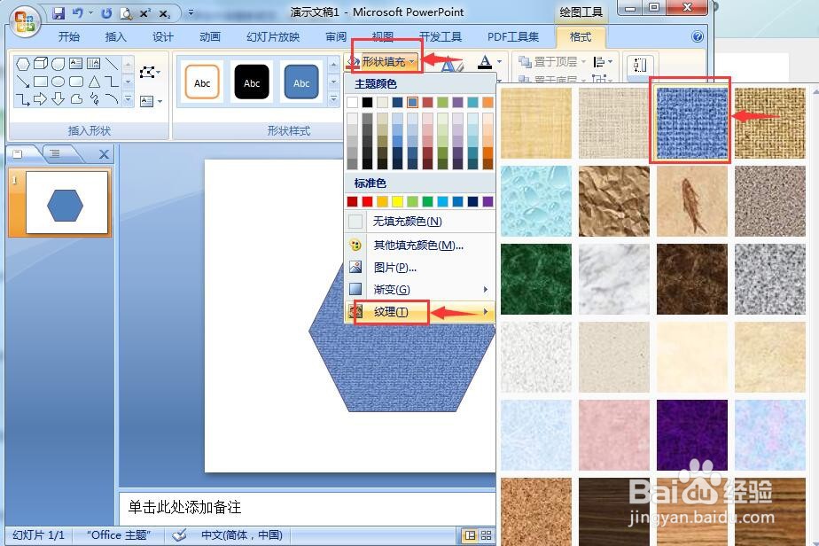This screenshot has width=819, height=546.
Task: Apply the orange outline Abc style
Action: pyautogui.click(x=202, y=82)
